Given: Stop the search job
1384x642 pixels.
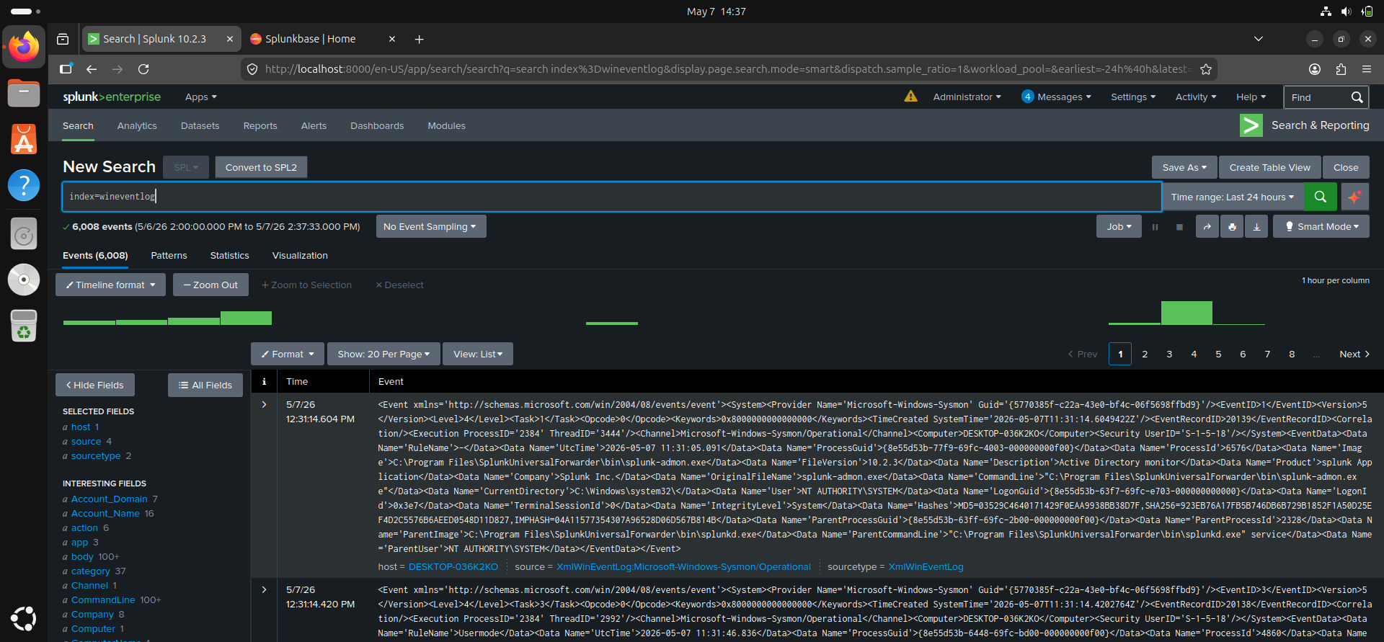Looking at the screenshot, I should [1179, 227].
